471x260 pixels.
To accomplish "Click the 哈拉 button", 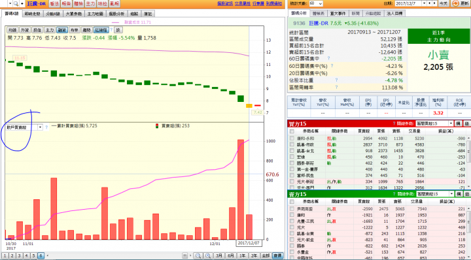I will [x=103, y=4].
